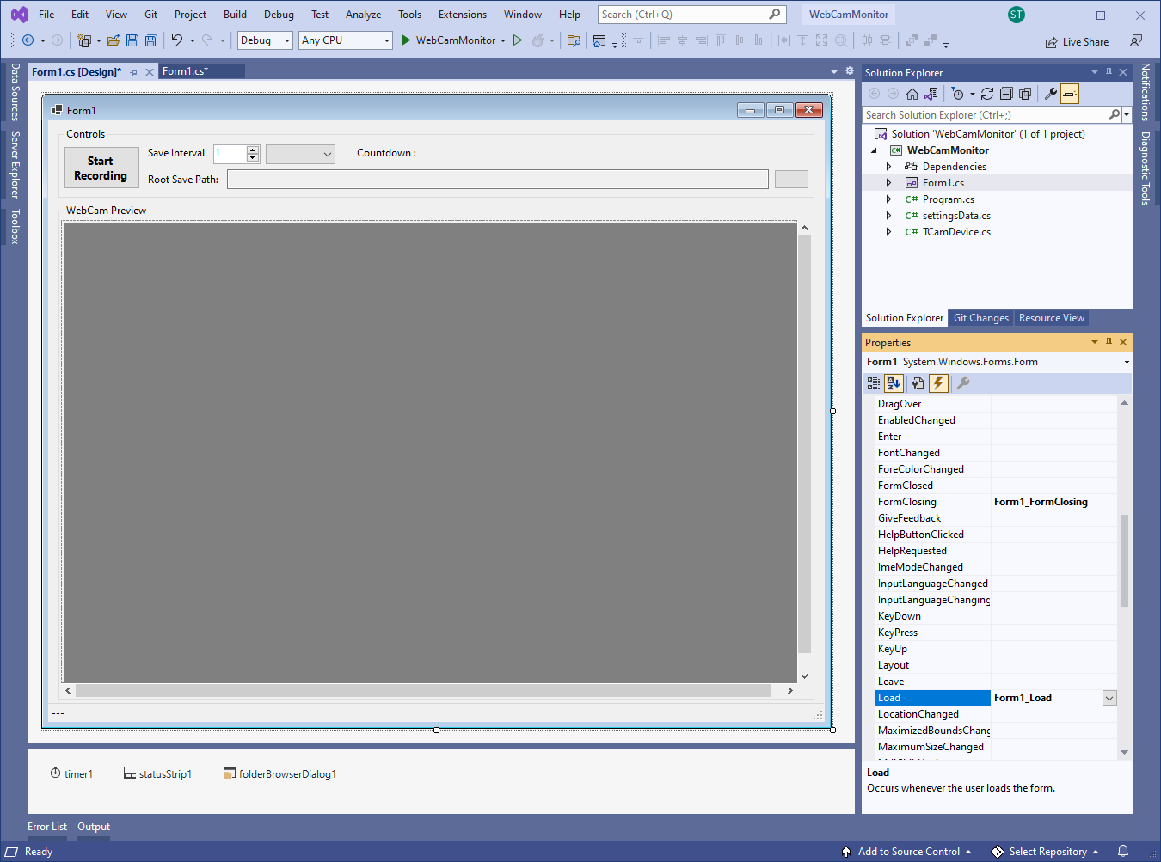The height and width of the screenshot is (862, 1161).
Task: Click the ST account avatar
Action: pyautogui.click(x=1017, y=15)
